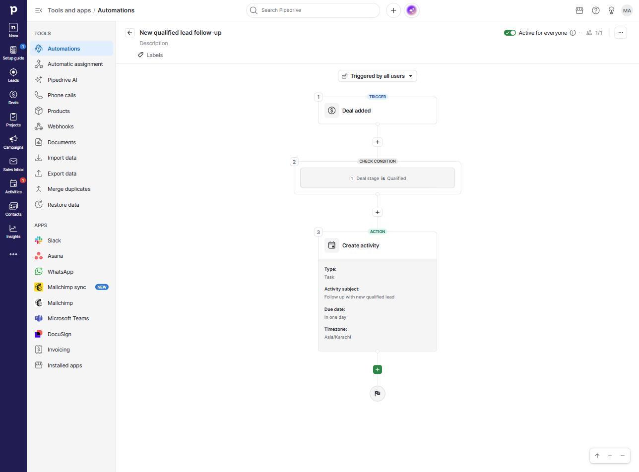Show info for Active for everyone
639x472 pixels.
click(573, 33)
